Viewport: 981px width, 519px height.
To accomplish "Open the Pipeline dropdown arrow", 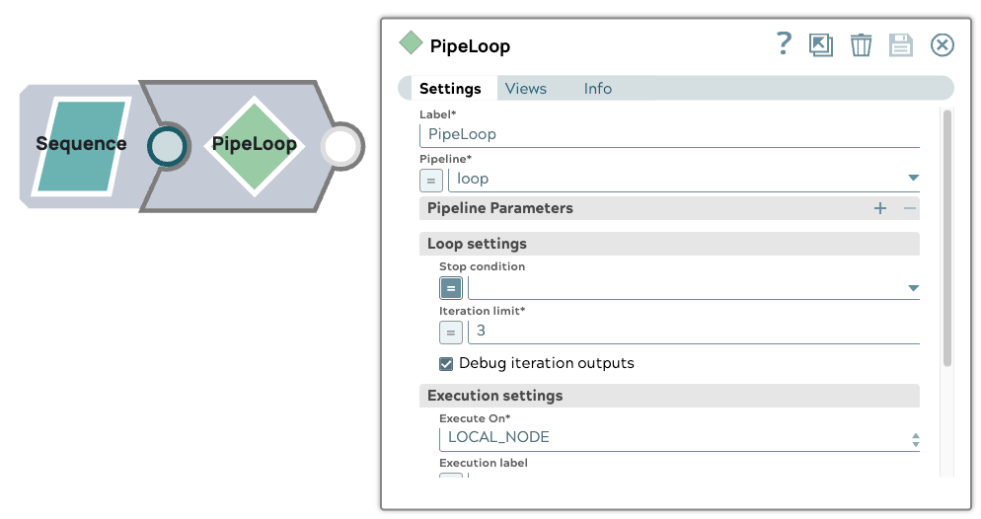I will click(x=913, y=179).
